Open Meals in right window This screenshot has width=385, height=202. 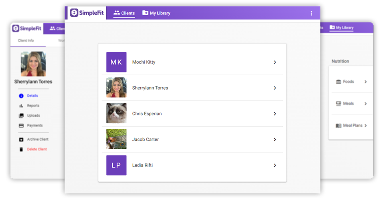coord(349,104)
